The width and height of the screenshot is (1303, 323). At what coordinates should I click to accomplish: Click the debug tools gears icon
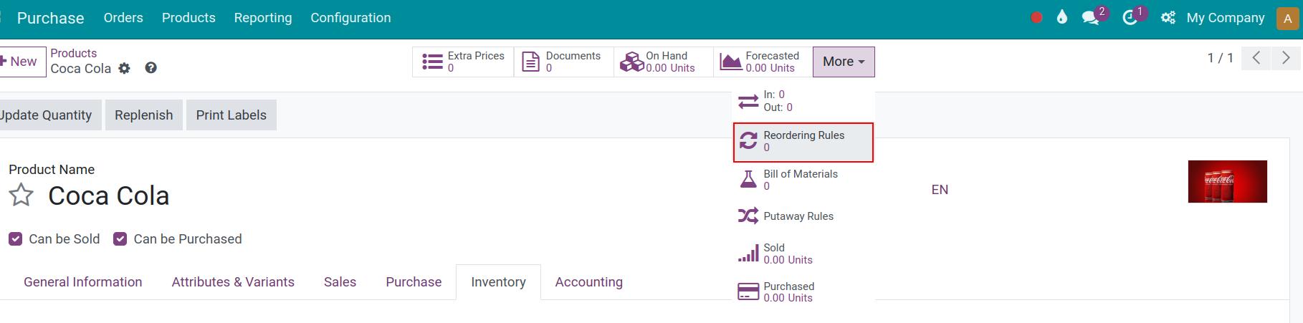pyautogui.click(x=1168, y=18)
